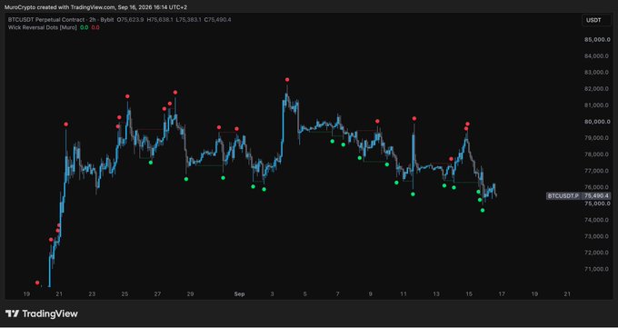Image resolution: width=618 pixels, height=328 pixels.
Task: Click the 83,000.0 price axis label
Action: [597, 73]
